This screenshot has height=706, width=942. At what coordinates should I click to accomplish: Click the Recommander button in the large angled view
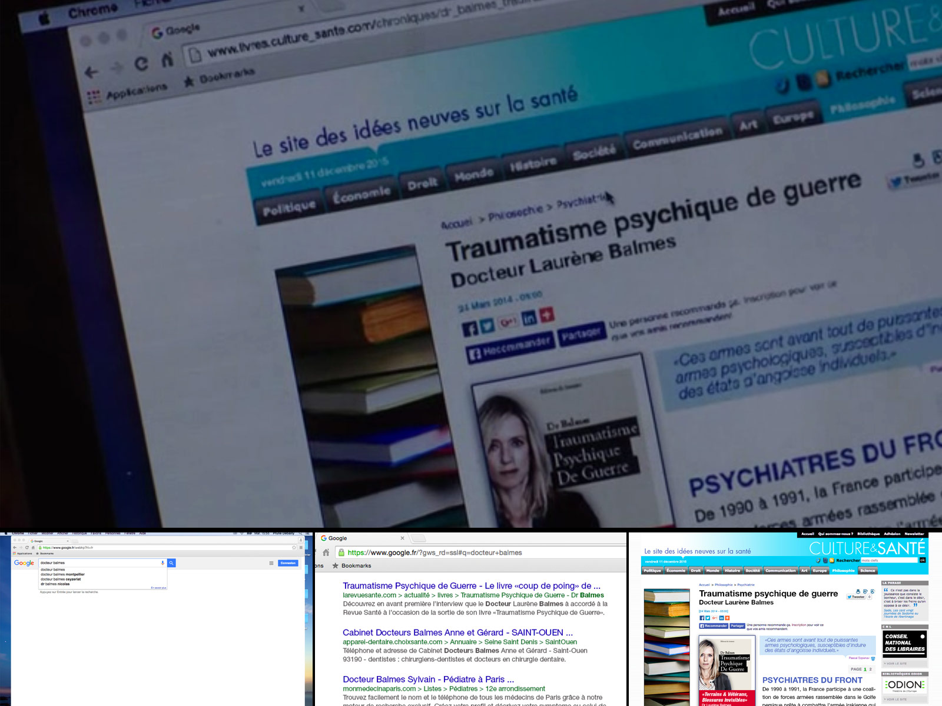point(510,347)
